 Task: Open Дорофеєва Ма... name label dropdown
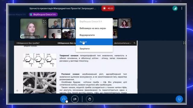30,37
